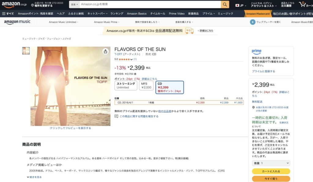Open the タイムセール nav item
Viewport: 313px width, 182px height.
[x=157, y=13]
